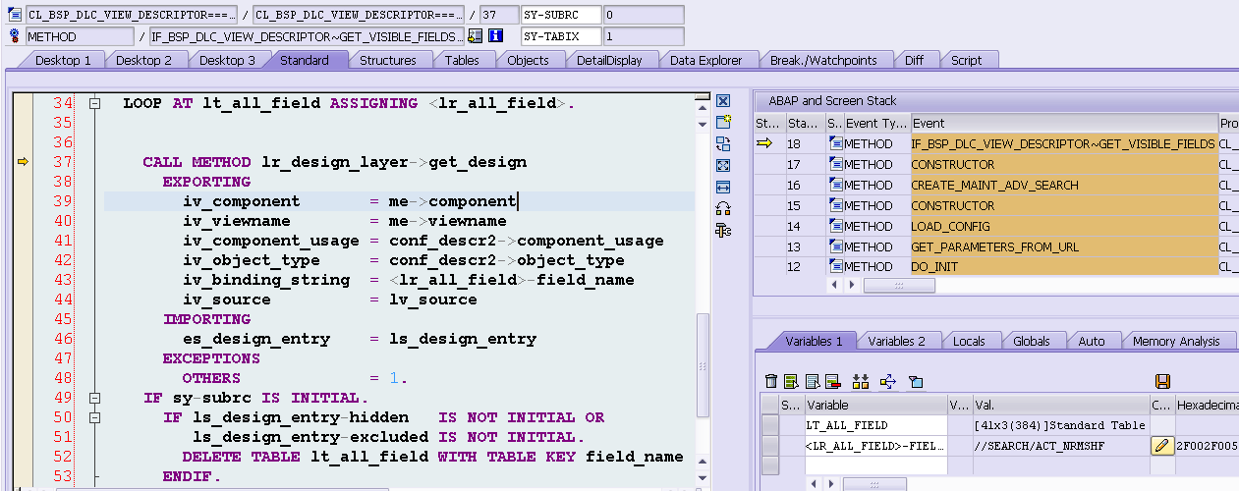Click the yellow squares with arrows icon
Viewport: 1239px width, 491px height.
tap(861, 381)
